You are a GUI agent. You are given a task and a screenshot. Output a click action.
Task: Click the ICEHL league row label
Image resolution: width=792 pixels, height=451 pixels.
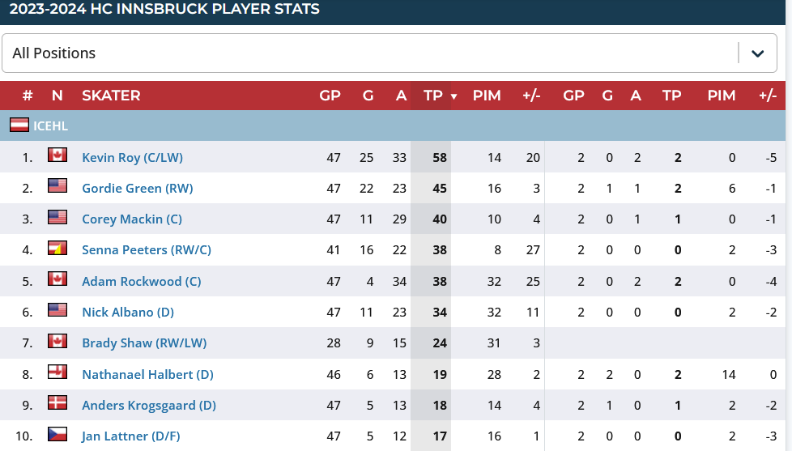pos(50,126)
